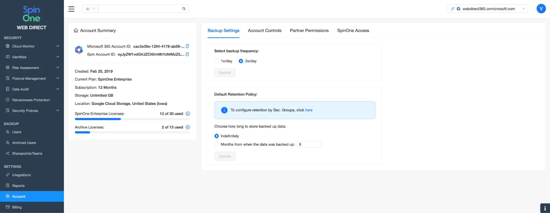The image size is (550, 213).
Task: Switch to SpinOne Access tab
Action: [x=353, y=31]
